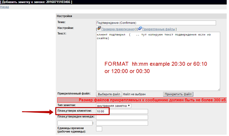Click the План,утверж клиентом field

tap(122, 111)
